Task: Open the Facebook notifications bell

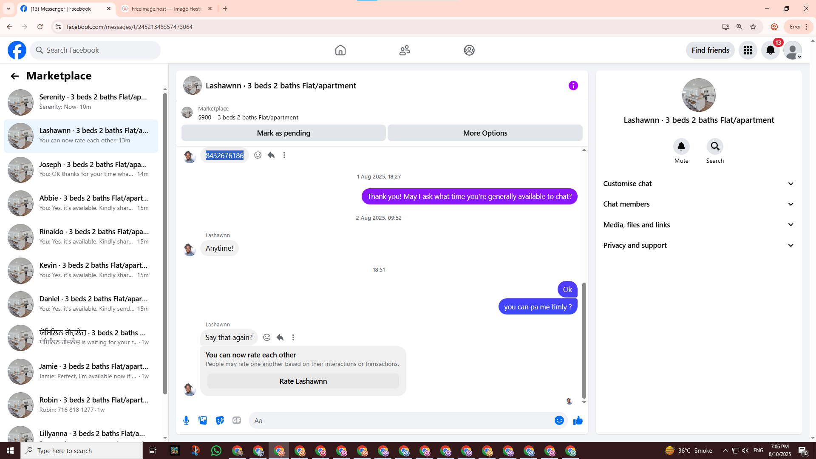Action: pos(770,50)
